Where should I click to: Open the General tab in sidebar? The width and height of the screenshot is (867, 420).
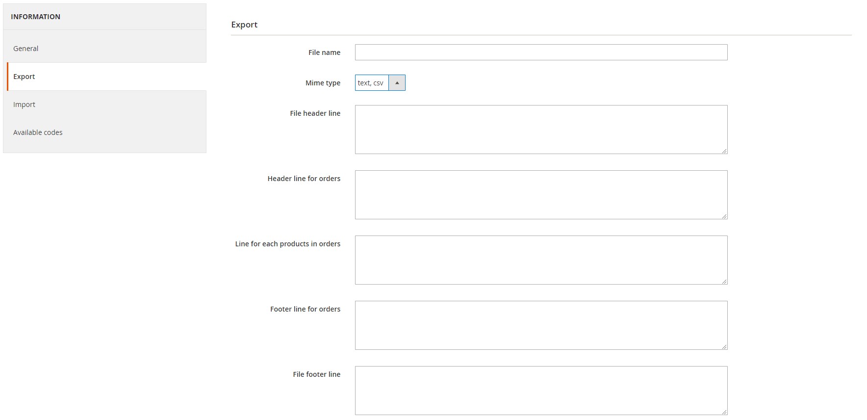click(26, 49)
